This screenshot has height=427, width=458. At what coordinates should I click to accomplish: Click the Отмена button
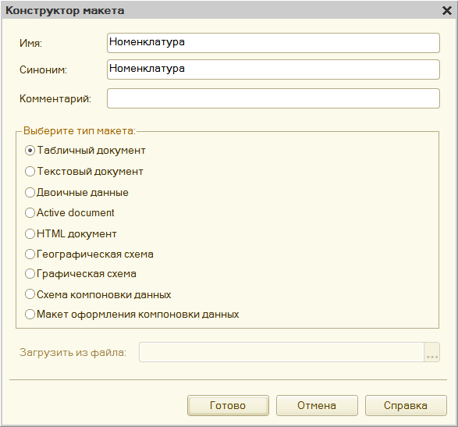pyautogui.click(x=317, y=405)
